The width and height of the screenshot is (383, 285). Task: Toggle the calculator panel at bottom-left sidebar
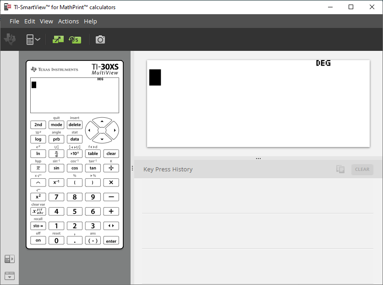point(9,259)
